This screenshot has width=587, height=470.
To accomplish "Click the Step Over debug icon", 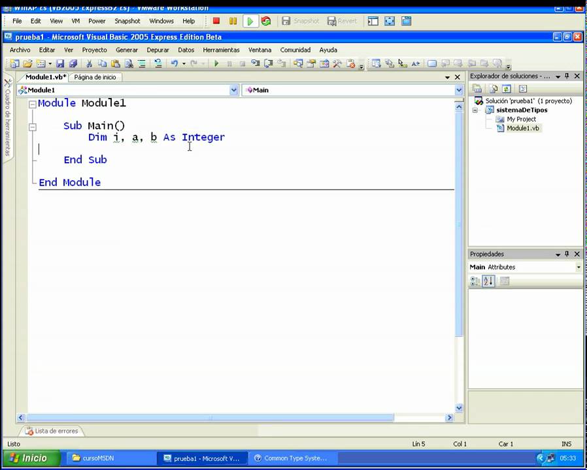I will [x=269, y=63].
